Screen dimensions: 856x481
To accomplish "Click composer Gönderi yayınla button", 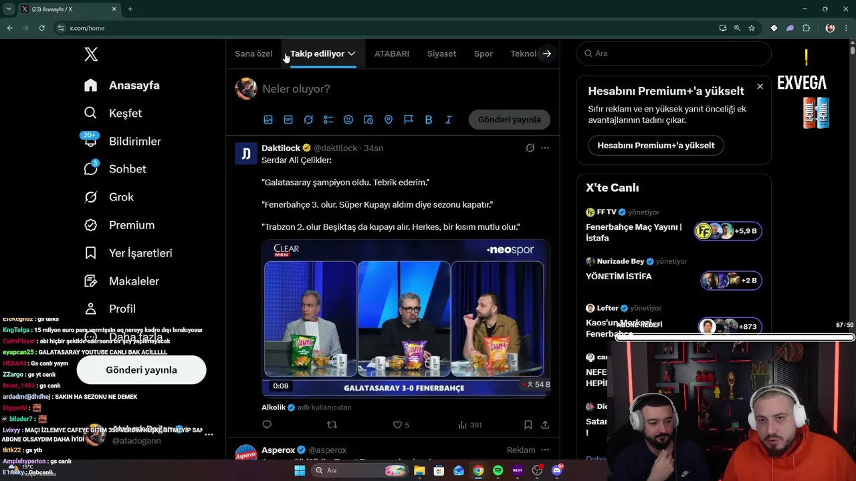I will point(510,120).
